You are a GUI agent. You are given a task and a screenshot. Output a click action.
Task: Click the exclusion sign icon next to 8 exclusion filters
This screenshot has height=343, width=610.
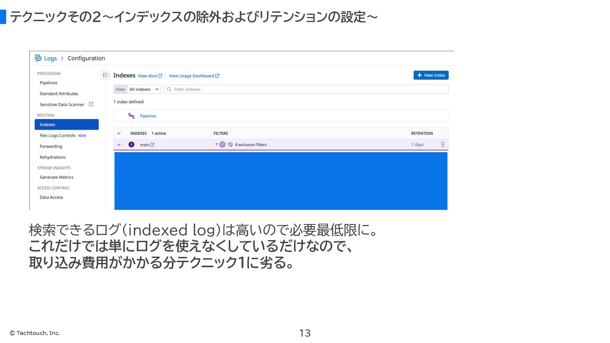click(230, 144)
